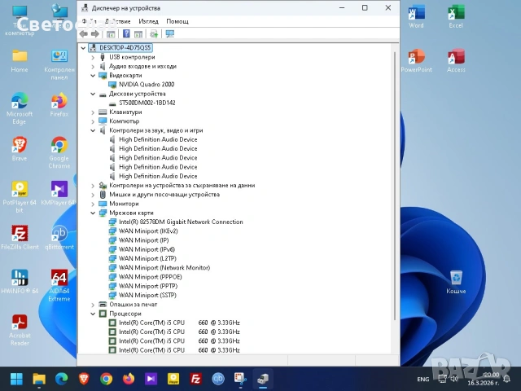Screen dimensions: 521x391
Task: Select WAN Miniport (IPv6)
Action: pos(147,249)
